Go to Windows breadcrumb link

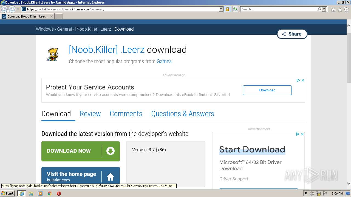45,29
